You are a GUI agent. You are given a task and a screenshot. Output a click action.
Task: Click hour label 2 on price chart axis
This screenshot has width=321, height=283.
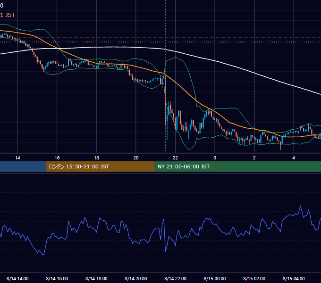[254, 158]
